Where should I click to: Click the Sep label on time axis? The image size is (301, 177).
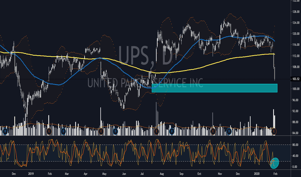(182, 174)
